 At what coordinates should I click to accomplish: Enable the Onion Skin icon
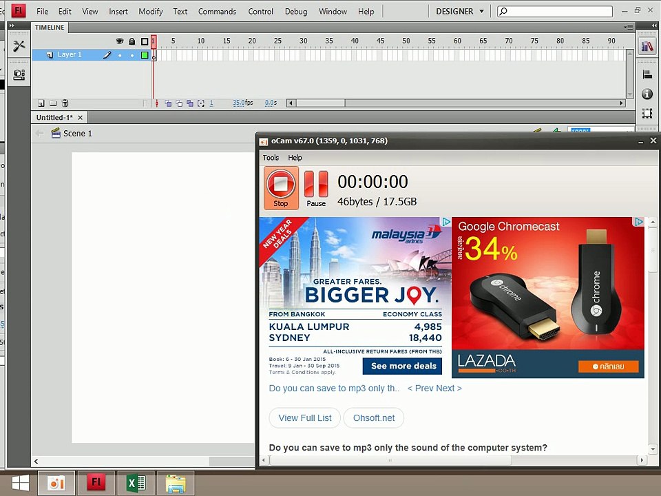[168, 103]
